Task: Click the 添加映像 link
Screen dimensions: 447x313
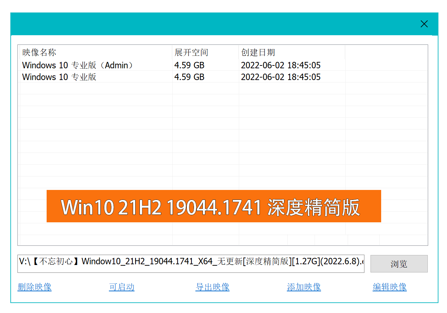Action: click(x=304, y=287)
